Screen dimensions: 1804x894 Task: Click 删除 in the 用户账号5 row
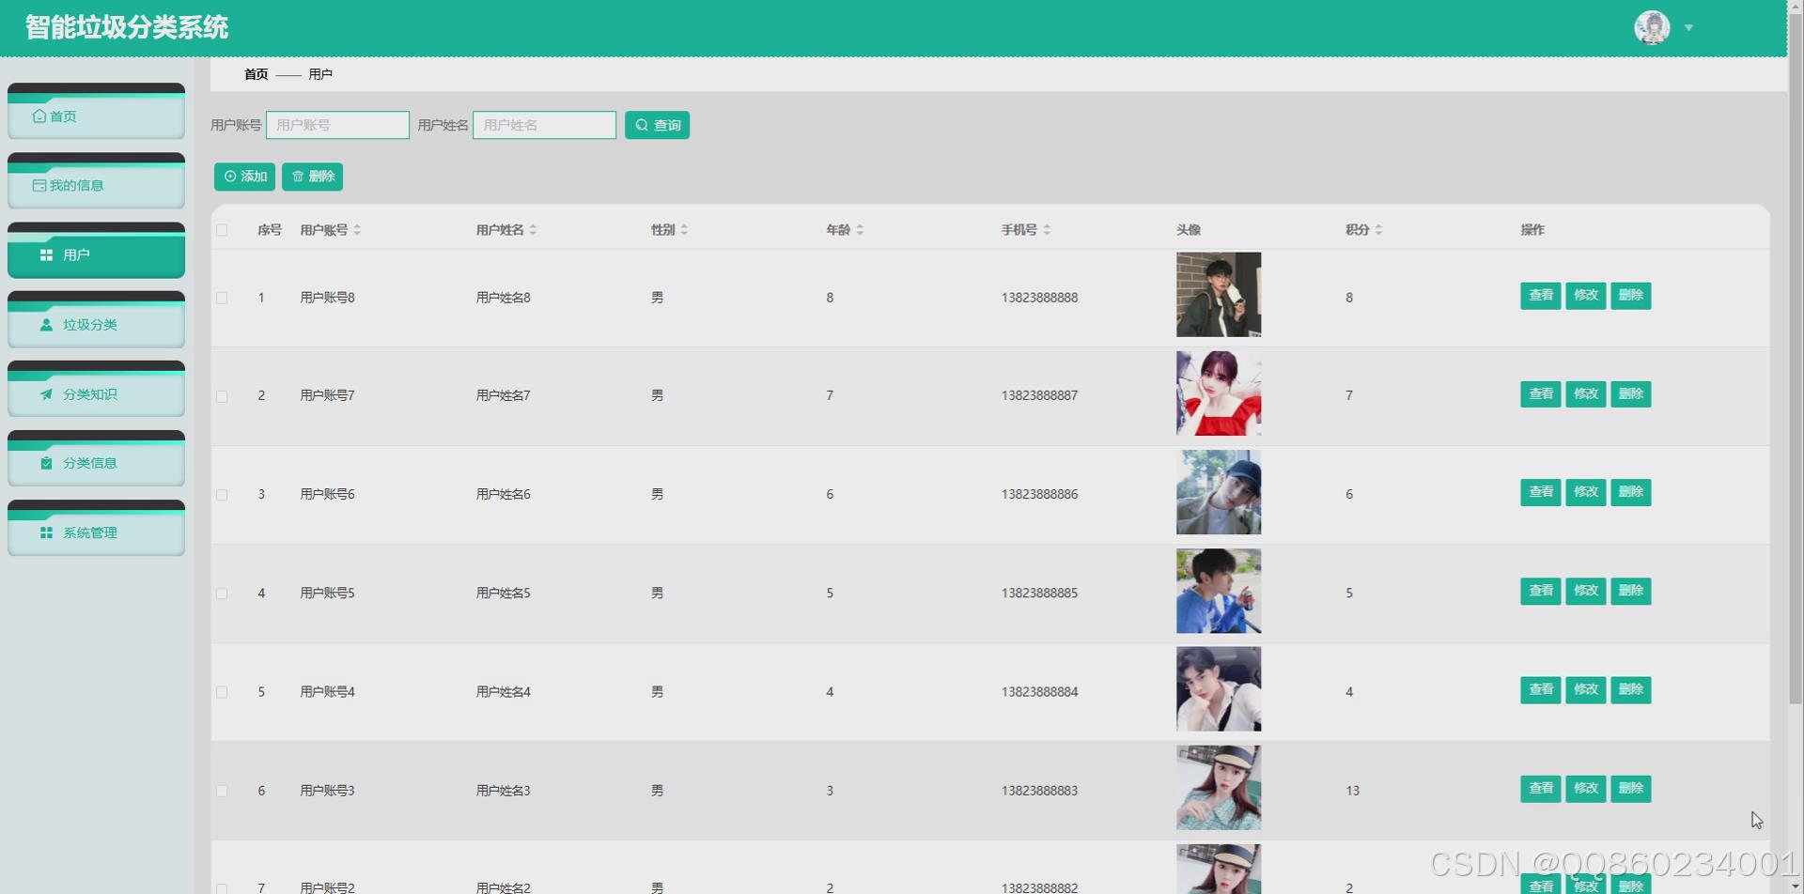pyautogui.click(x=1631, y=592)
